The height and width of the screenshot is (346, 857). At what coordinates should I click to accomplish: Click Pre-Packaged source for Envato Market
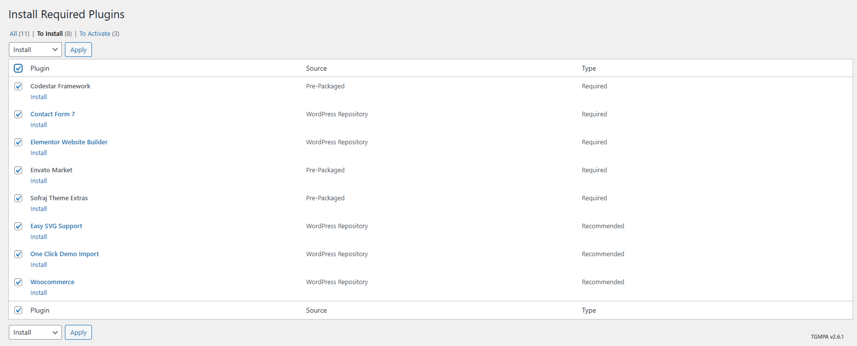(325, 170)
